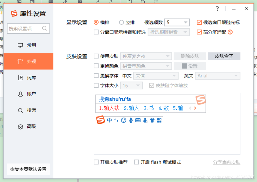Open the 候选项数 dropdown showing 5
257x182 pixels.
click(x=177, y=22)
